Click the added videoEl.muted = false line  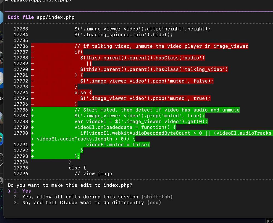click(x=118, y=145)
